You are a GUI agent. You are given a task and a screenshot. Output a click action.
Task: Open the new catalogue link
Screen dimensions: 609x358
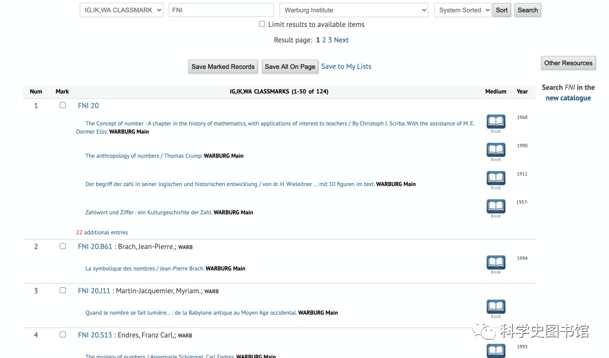[568, 98]
